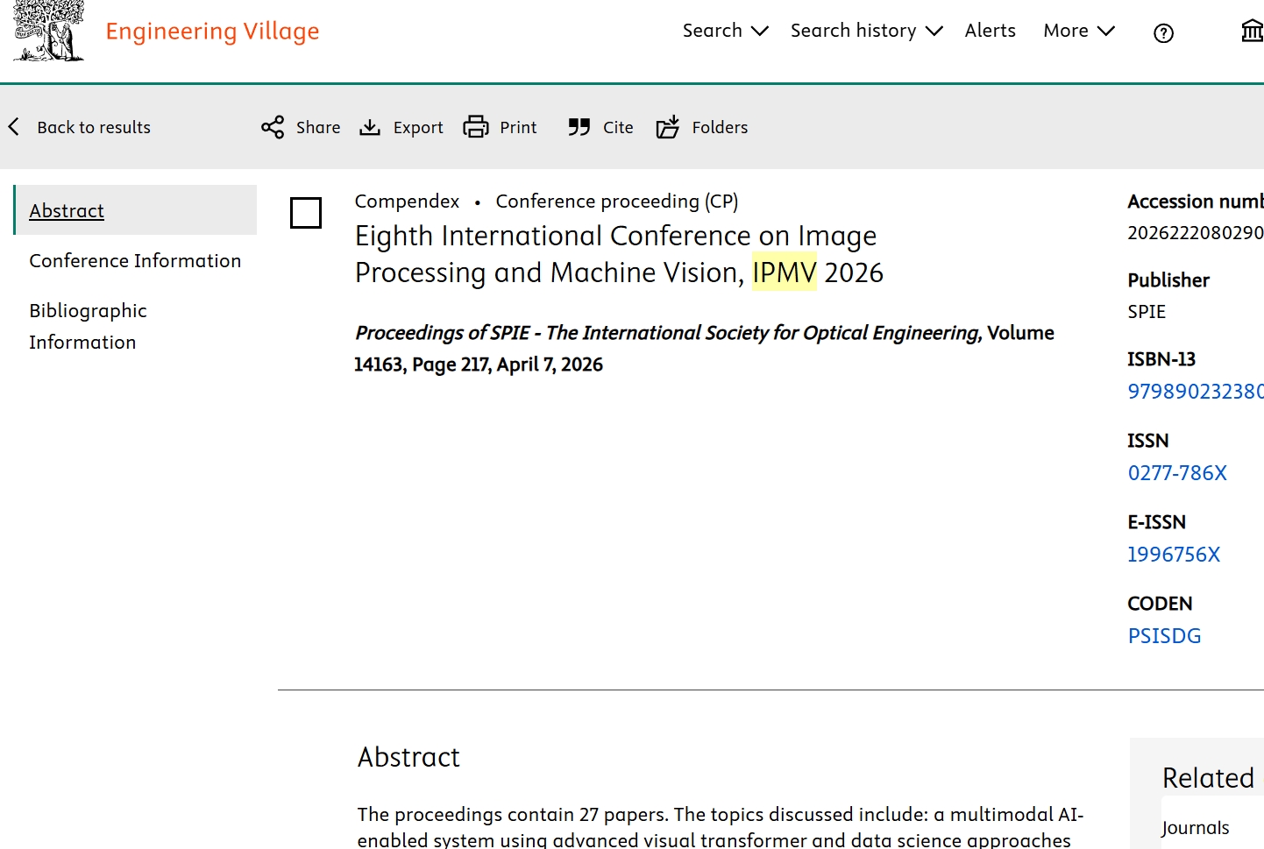Click the Abstract section heading
Screen dimensions: 1264x849
pyautogui.click(x=408, y=757)
